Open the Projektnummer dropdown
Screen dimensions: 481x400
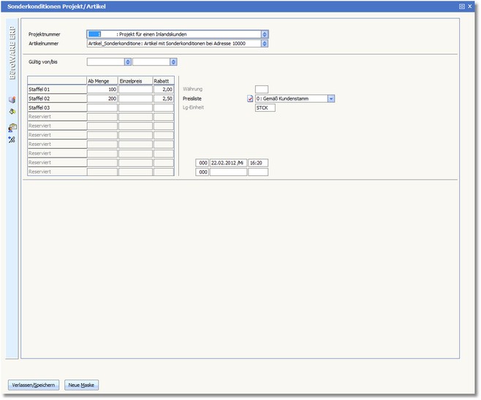pyautogui.click(x=265, y=34)
